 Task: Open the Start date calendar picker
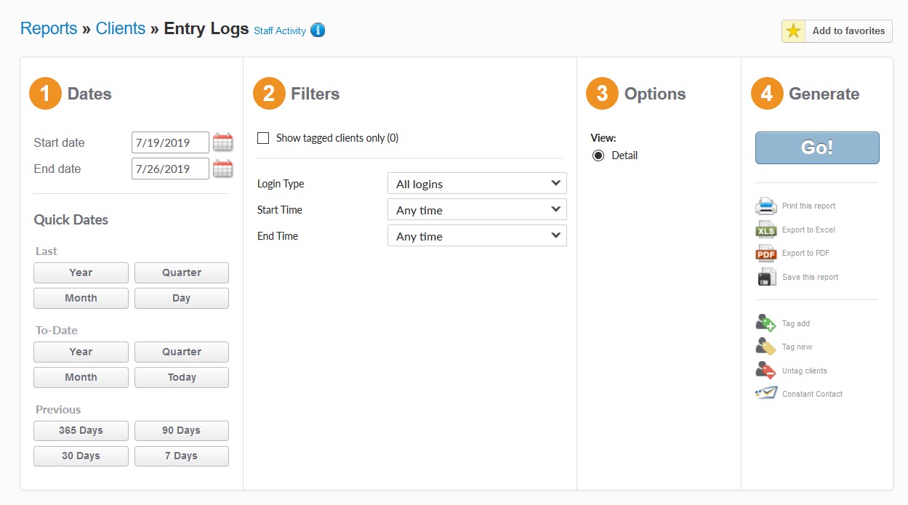222,142
